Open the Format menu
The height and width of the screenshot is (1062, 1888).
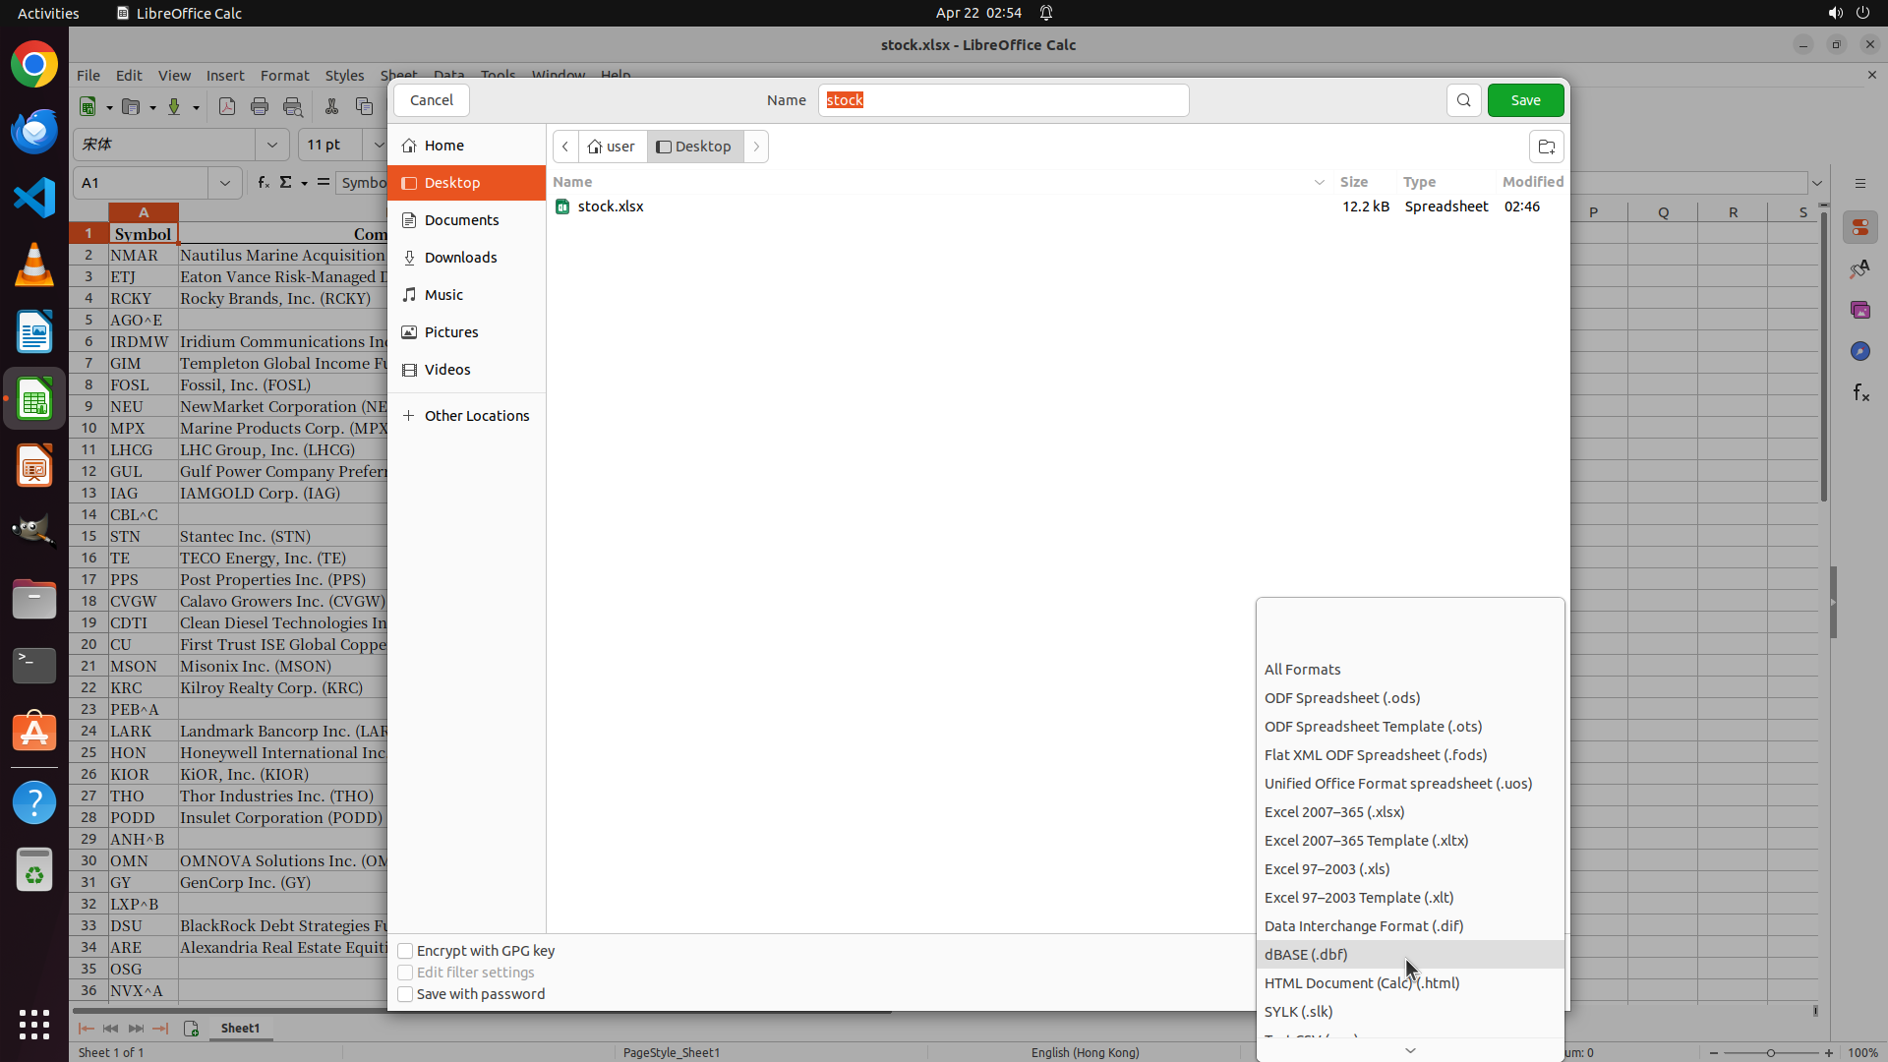point(284,76)
